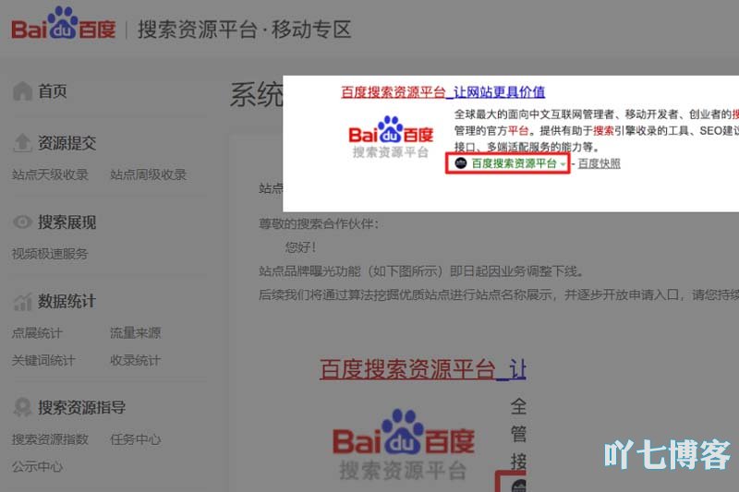Click the home icon beside 首页
739x492 pixels.
(x=22, y=90)
